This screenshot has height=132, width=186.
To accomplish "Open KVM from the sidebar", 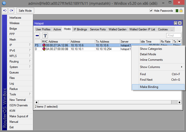I will 20,111.
